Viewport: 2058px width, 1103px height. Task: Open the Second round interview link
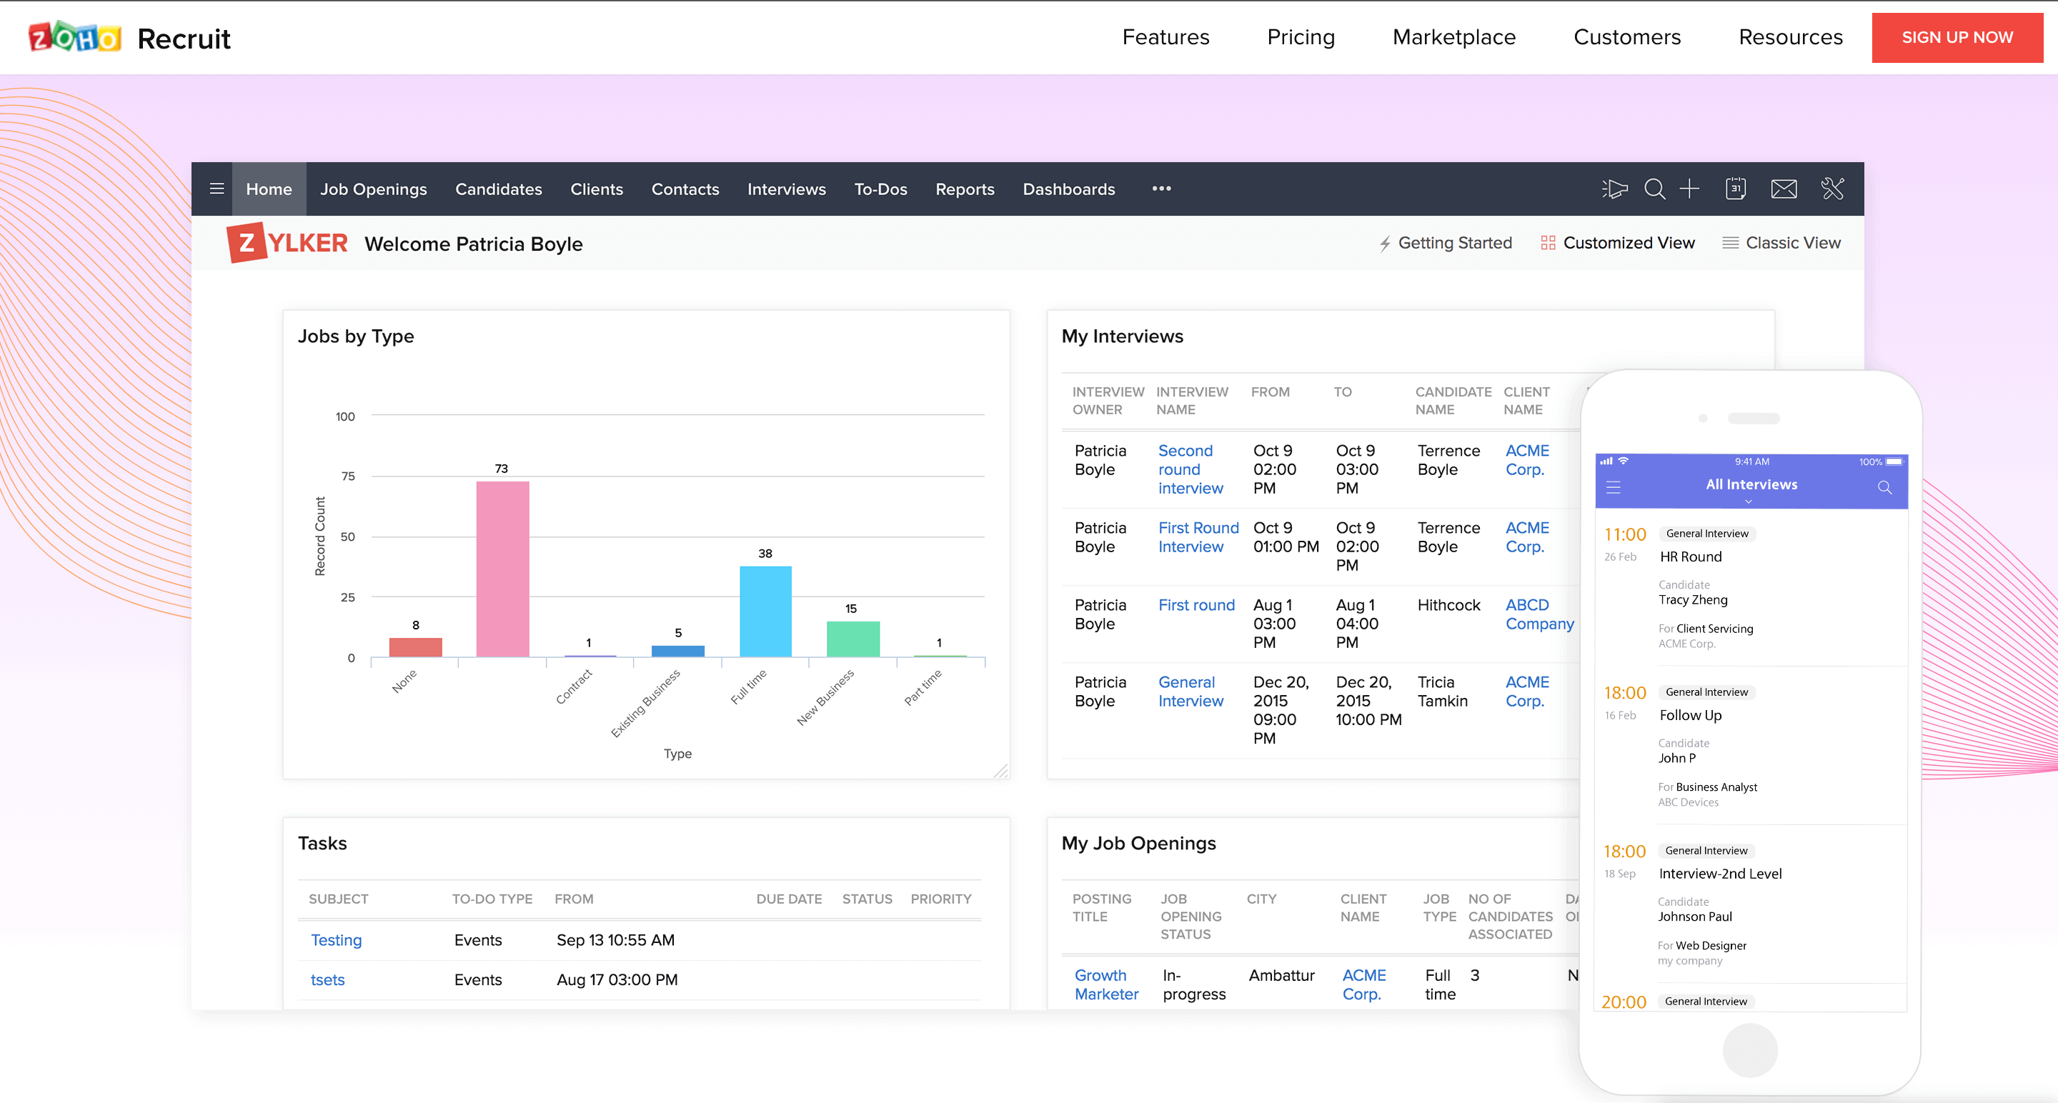click(1189, 469)
